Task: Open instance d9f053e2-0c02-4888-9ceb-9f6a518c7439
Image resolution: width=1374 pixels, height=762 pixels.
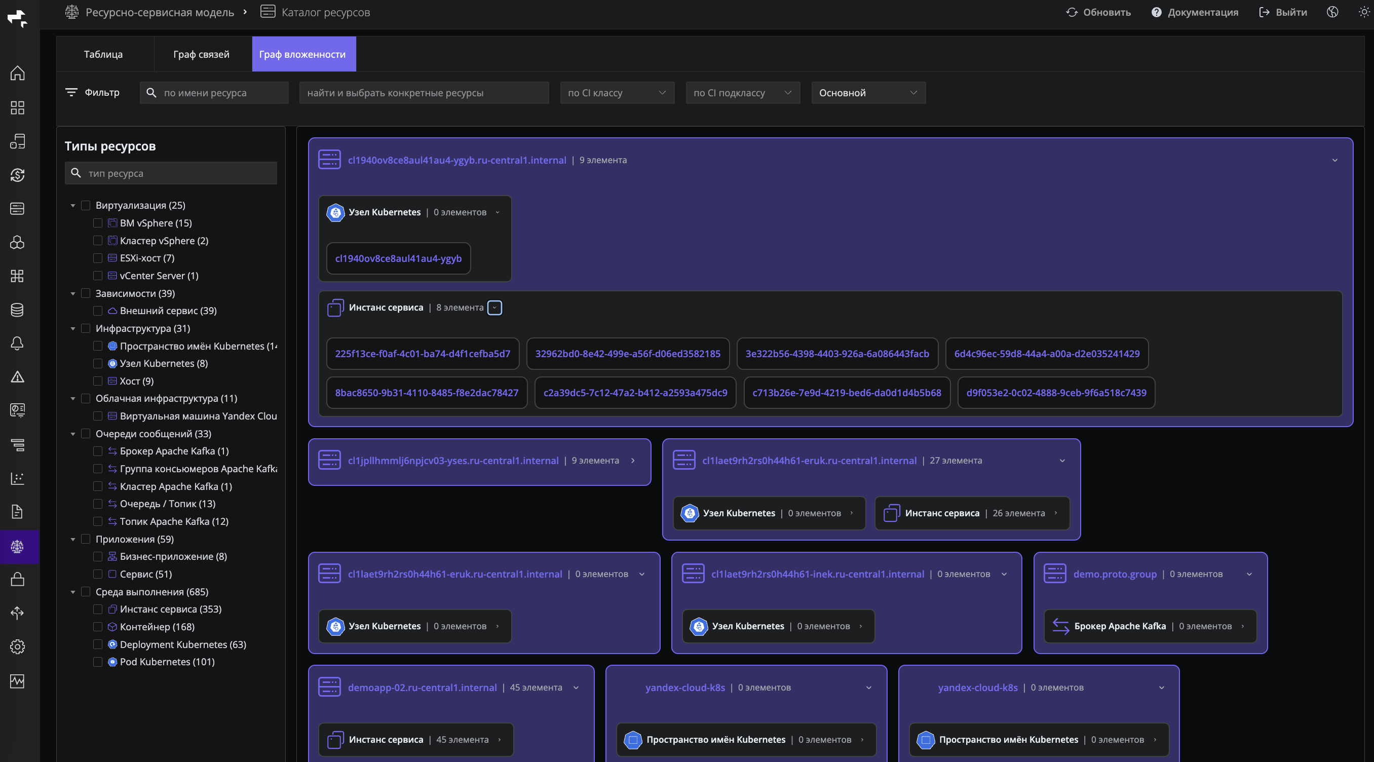Action: point(1056,393)
